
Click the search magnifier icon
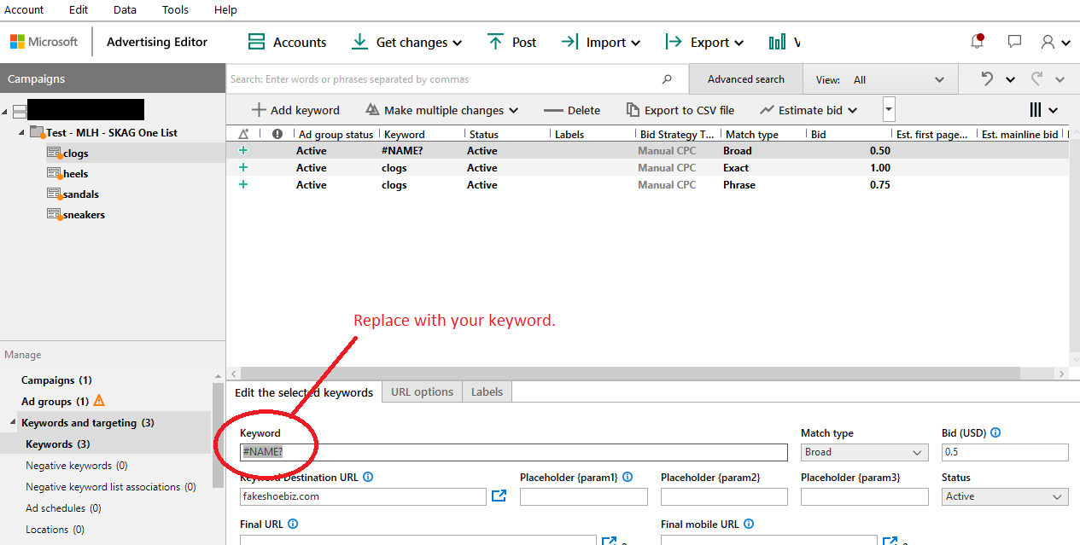coord(667,79)
